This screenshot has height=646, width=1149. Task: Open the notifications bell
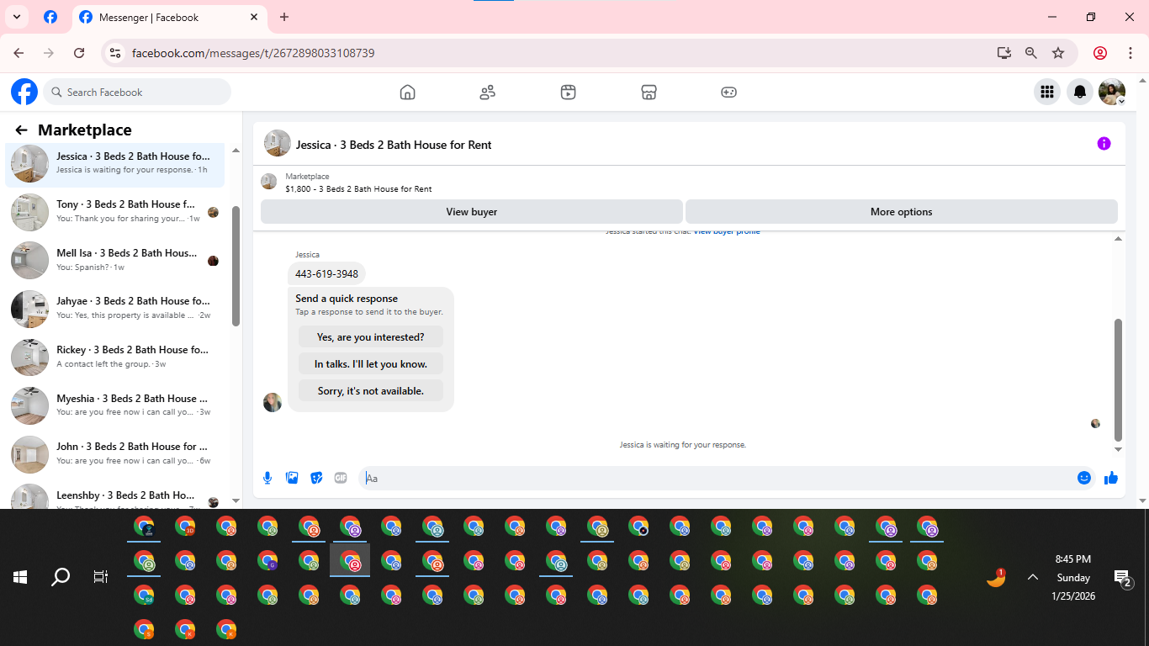[x=1080, y=92]
